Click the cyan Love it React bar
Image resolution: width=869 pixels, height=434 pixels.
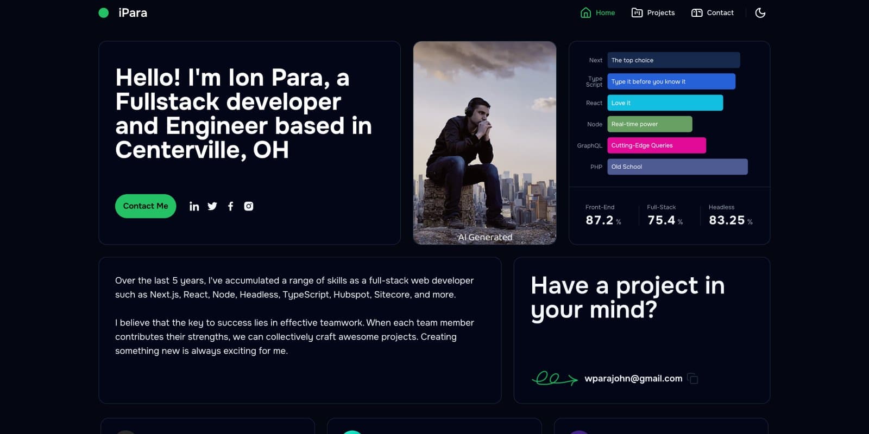coord(665,103)
